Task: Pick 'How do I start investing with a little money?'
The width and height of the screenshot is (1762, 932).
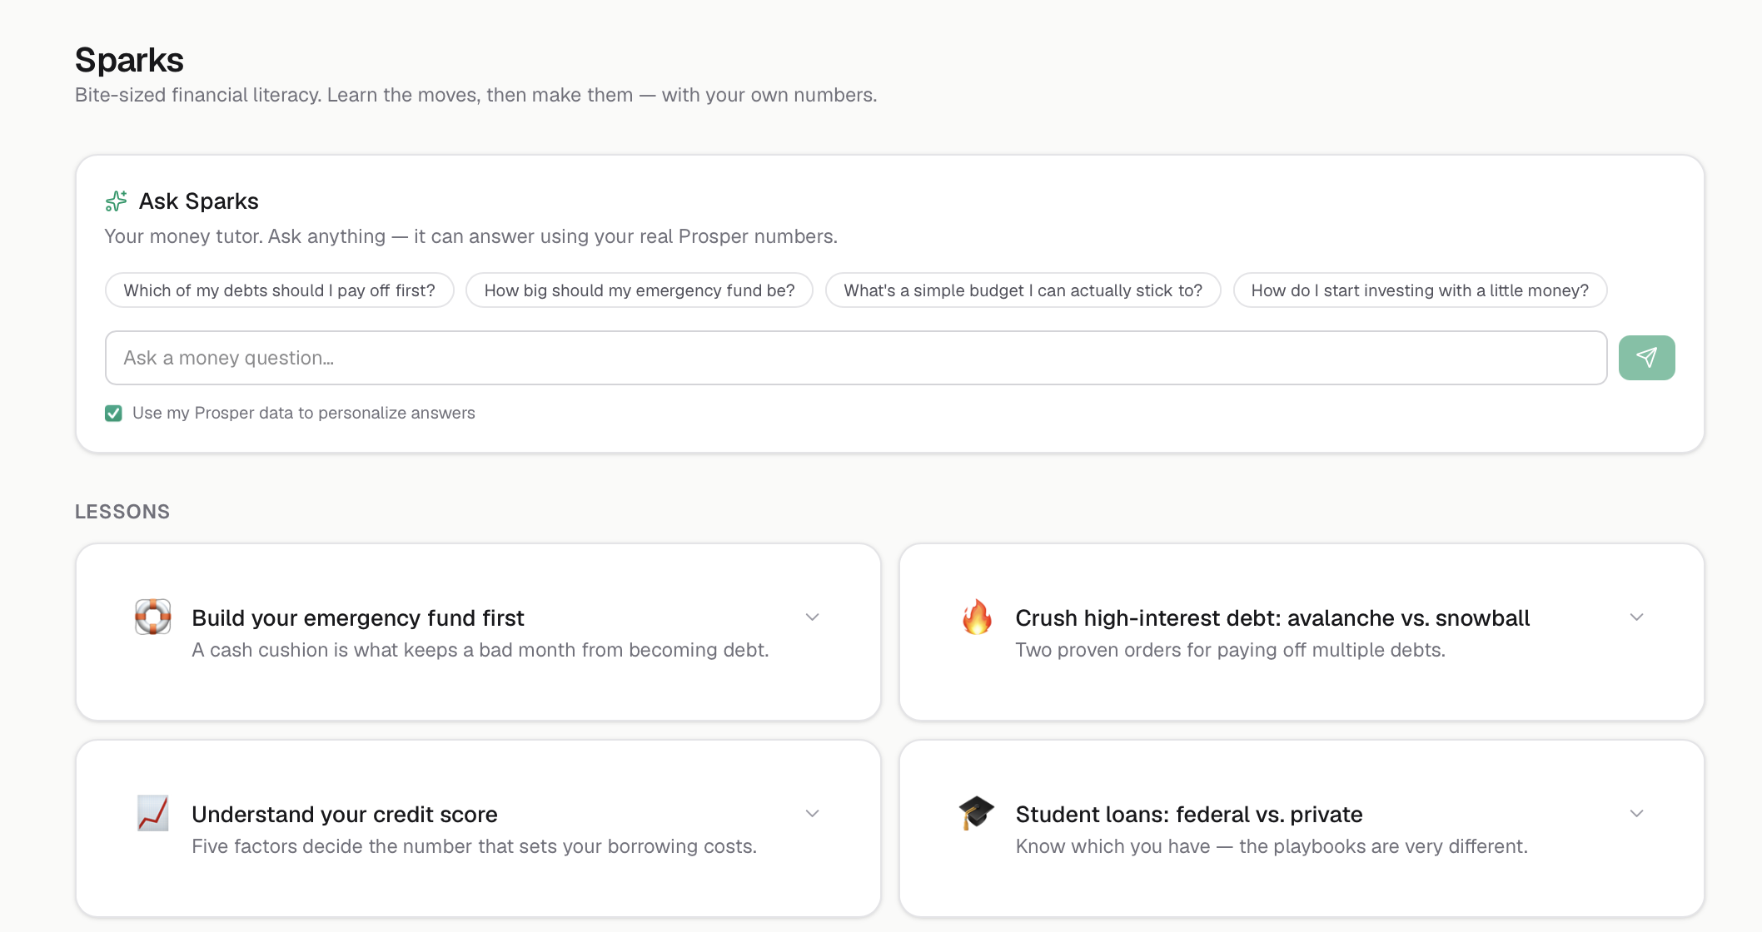Action: coord(1420,290)
